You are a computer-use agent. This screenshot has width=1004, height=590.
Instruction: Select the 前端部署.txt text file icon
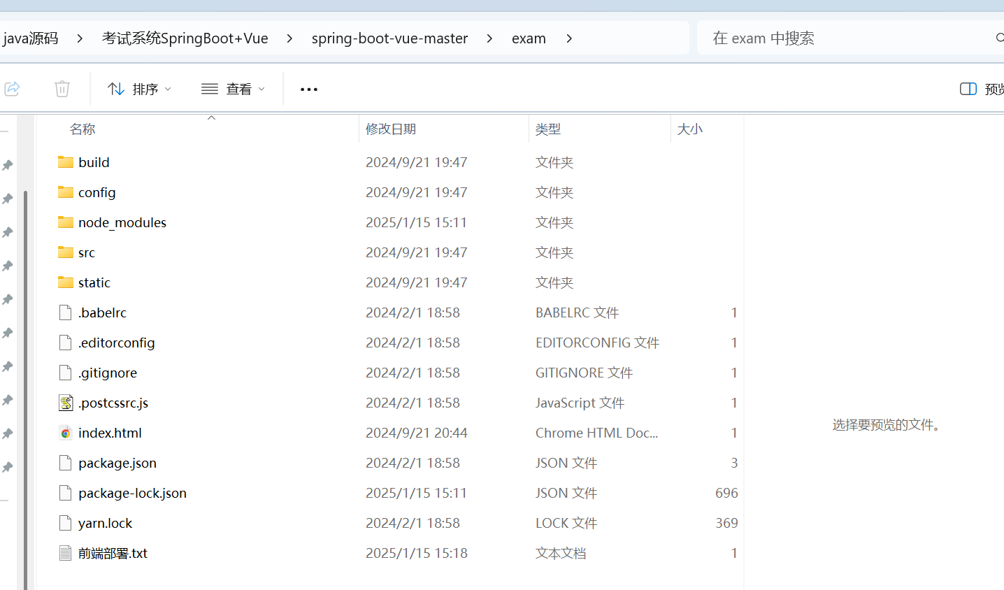coord(66,553)
